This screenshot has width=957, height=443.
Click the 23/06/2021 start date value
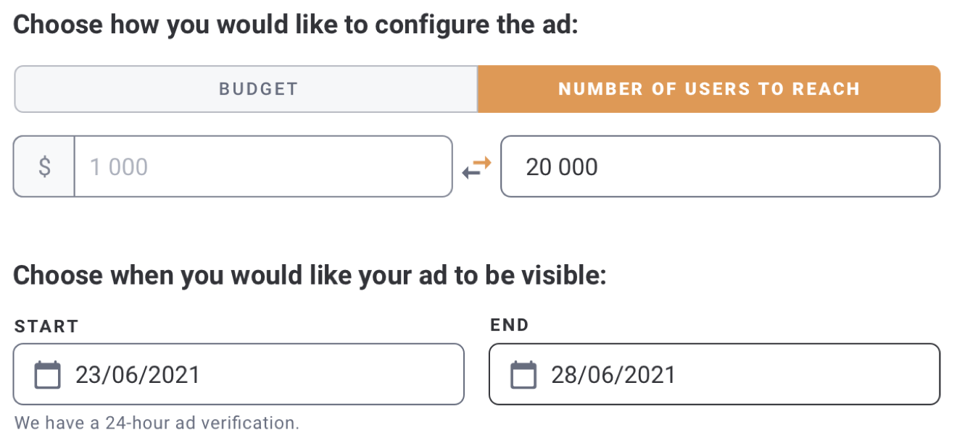coord(138,375)
